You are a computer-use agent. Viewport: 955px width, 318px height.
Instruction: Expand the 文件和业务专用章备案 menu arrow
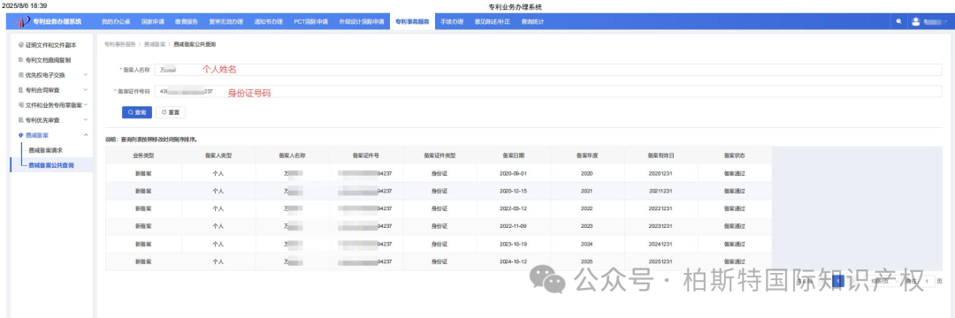point(85,104)
